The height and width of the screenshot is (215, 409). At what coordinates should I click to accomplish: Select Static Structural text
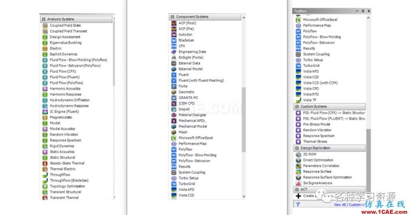coord(63,158)
